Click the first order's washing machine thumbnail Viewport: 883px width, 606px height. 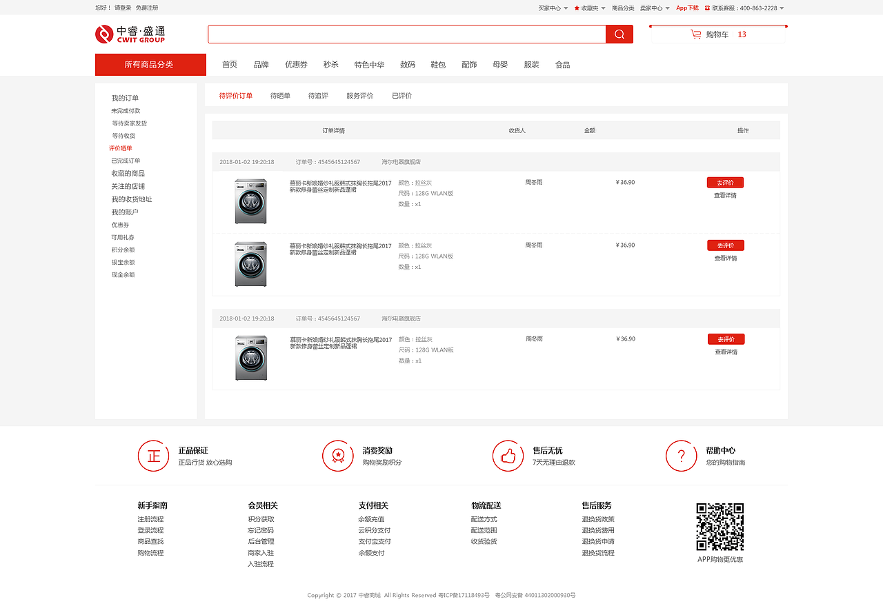coord(250,201)
